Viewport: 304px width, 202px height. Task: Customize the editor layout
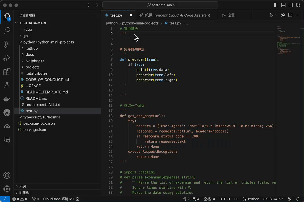(298, 5)
